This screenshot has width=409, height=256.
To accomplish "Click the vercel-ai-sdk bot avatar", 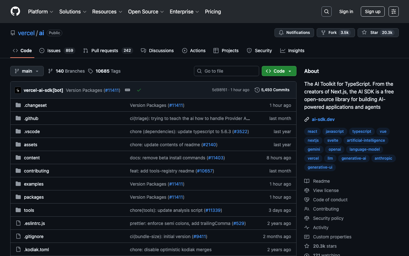I will pos(18,90).
